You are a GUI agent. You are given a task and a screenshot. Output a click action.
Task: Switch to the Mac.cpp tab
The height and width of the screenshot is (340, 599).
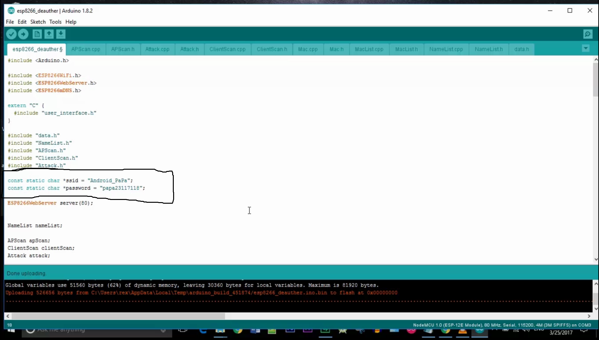[x=308, y=49]
